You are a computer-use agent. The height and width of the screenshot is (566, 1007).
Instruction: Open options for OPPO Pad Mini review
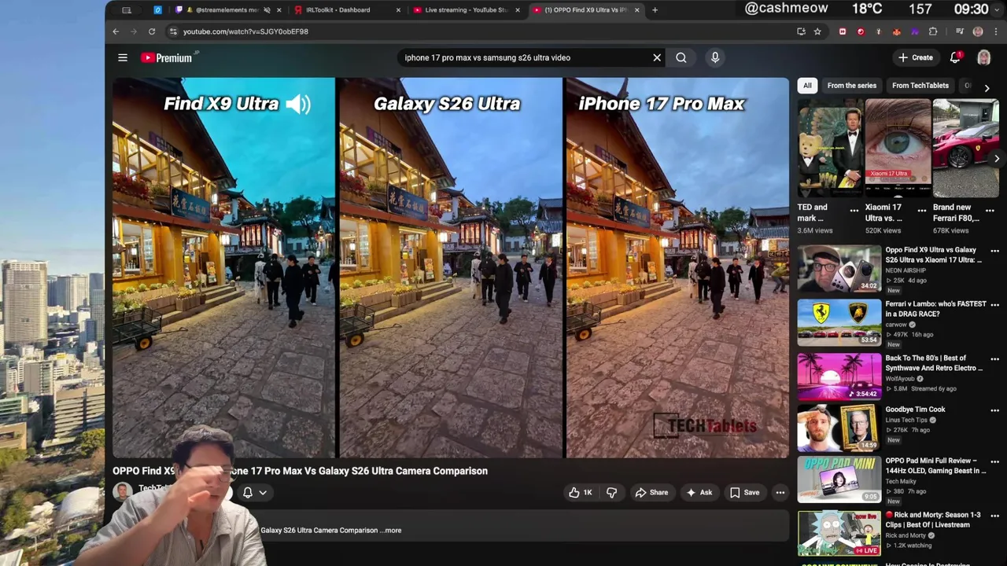[994, 461]
